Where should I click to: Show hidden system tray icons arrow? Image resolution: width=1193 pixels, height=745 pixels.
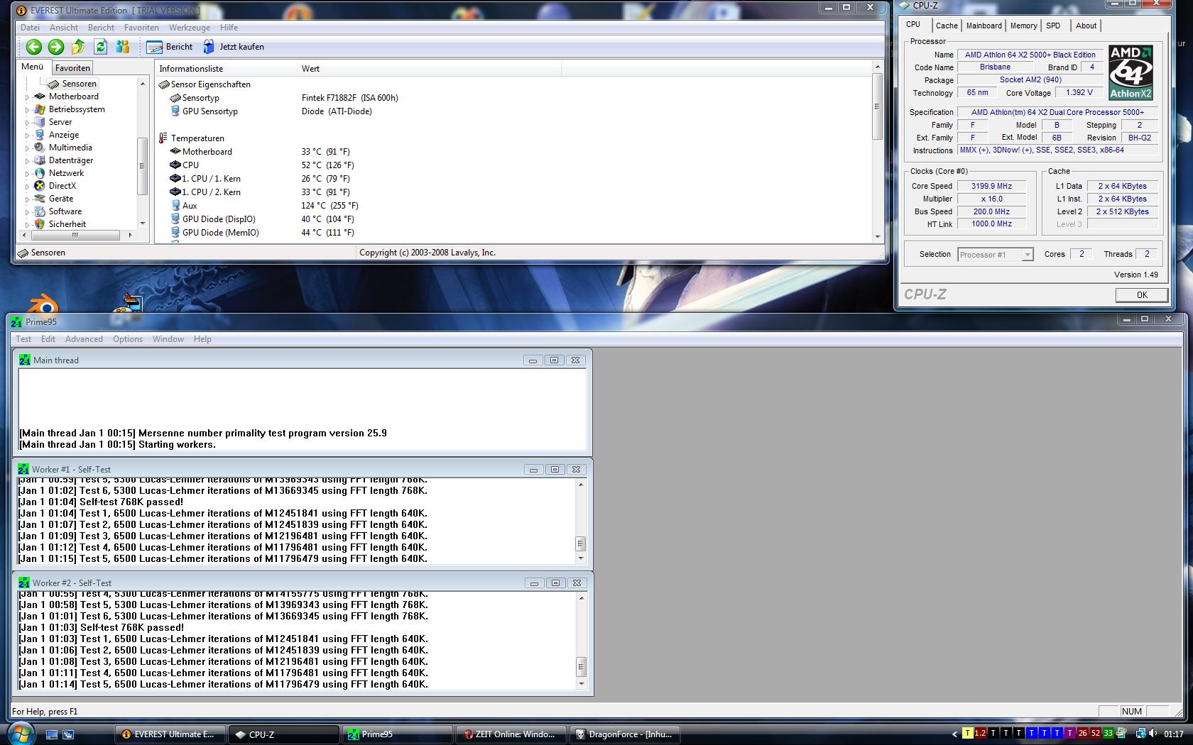point(954,734)
